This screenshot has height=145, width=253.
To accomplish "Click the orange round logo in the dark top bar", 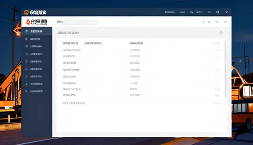I will pyautogui.click(x=26, y=12).
